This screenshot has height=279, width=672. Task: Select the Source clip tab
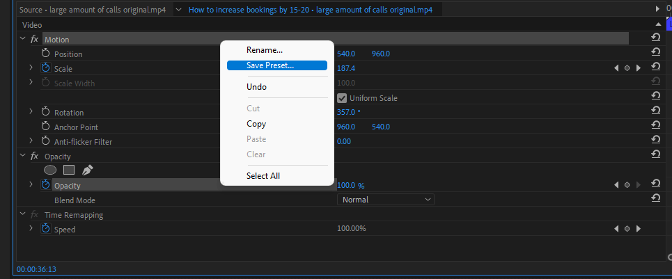93,10
